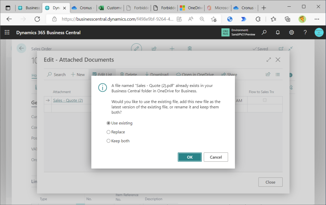The image size is (326, 205).
Task: Create a new Sales Order with plus icon
Action: (x=172, y=49)
